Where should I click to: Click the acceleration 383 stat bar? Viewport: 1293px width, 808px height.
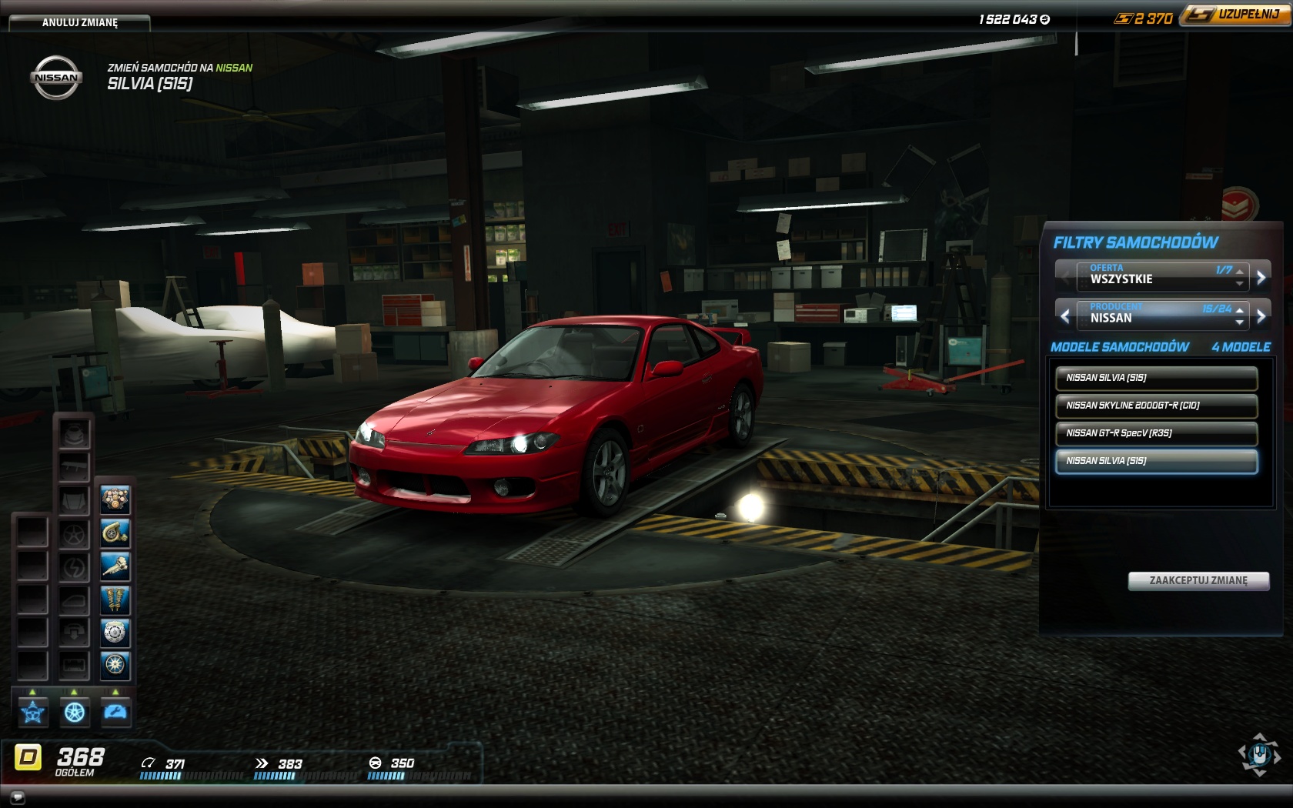304,776
